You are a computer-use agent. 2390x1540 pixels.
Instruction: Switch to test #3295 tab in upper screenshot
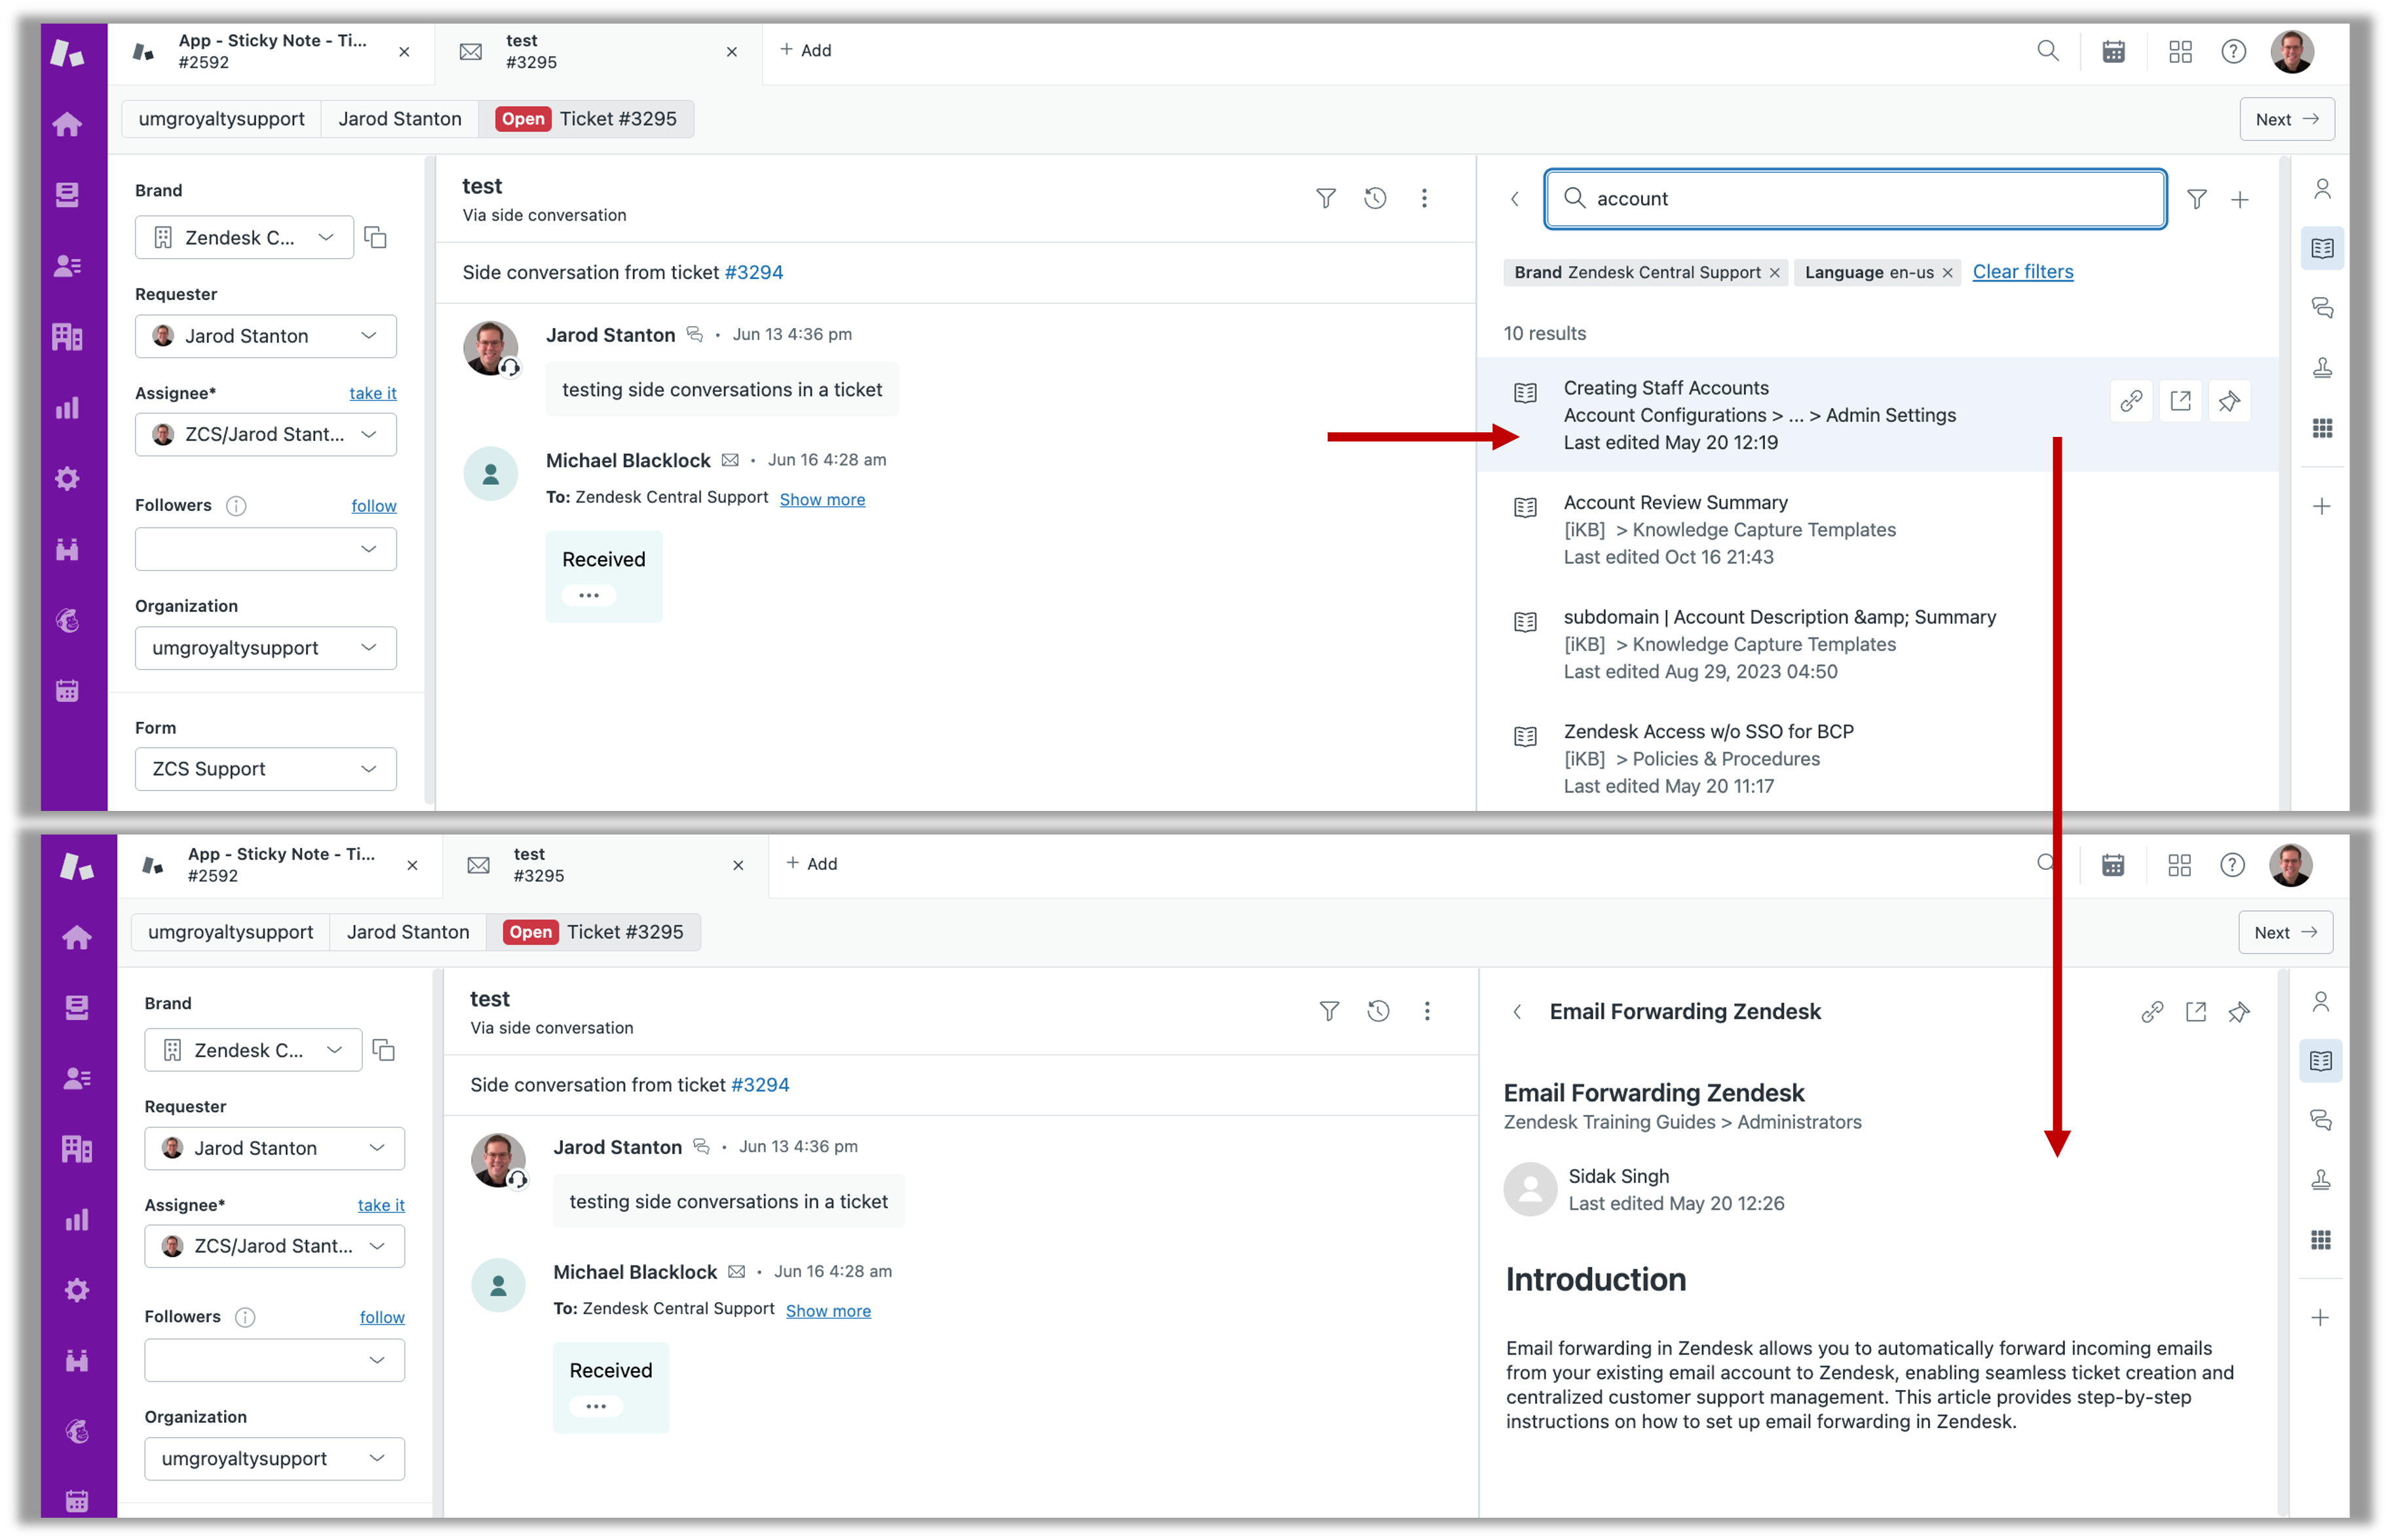coord(598,51)
